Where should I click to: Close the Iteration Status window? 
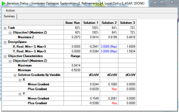pyautogui.click(x=172, y=2)
